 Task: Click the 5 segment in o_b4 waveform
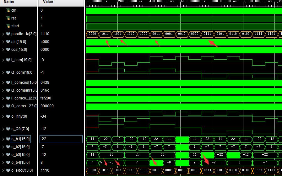click(x=101, y=162)
